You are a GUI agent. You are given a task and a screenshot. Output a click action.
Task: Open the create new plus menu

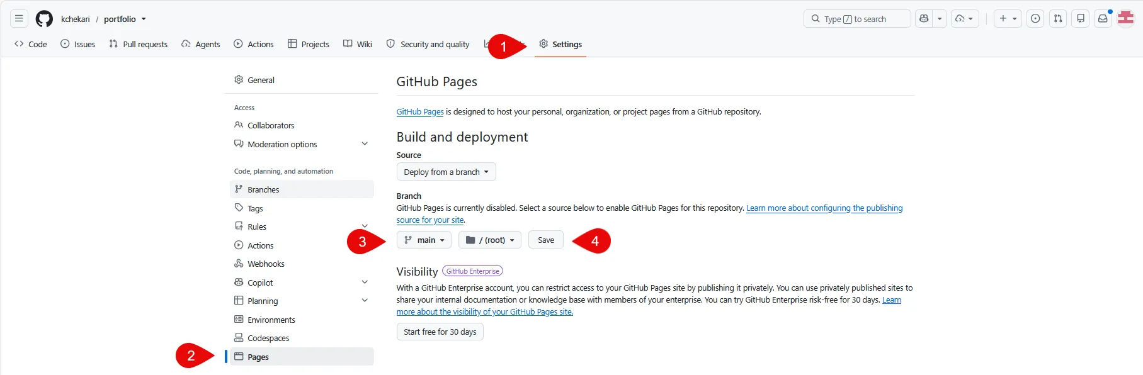click(1008, 19)
